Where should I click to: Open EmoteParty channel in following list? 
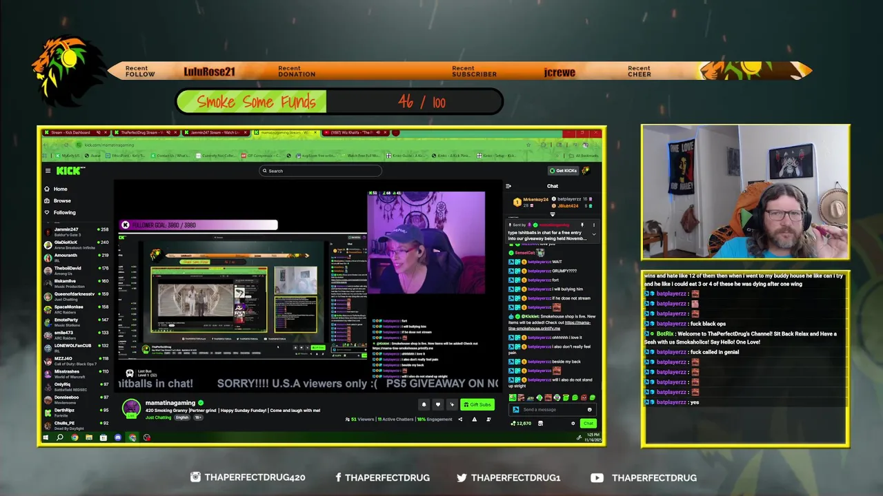(x=76, y=322)
